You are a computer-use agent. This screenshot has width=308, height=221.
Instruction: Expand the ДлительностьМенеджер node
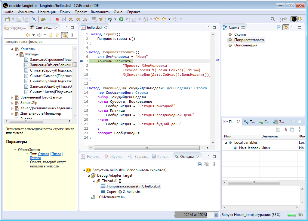[12, 113]
